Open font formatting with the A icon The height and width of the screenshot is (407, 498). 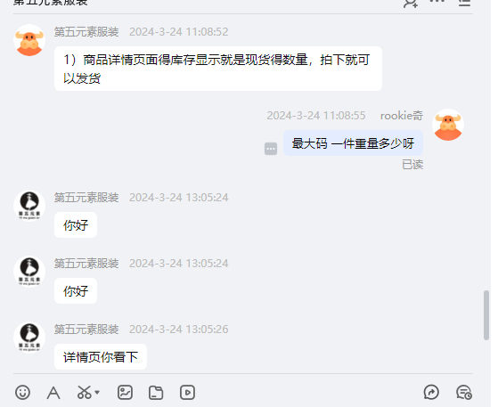coord(53,393)
